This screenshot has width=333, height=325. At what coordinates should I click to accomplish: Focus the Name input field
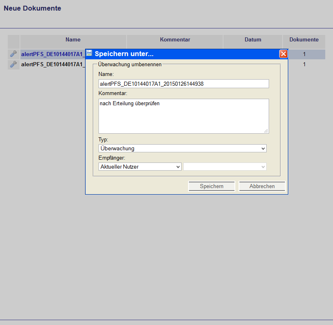[x=184, y=84]
